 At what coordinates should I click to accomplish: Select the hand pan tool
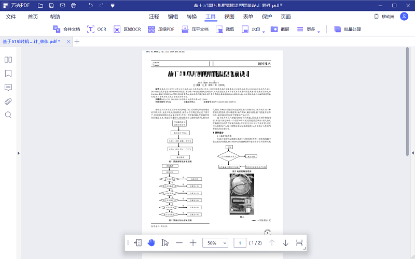[151, 242]
